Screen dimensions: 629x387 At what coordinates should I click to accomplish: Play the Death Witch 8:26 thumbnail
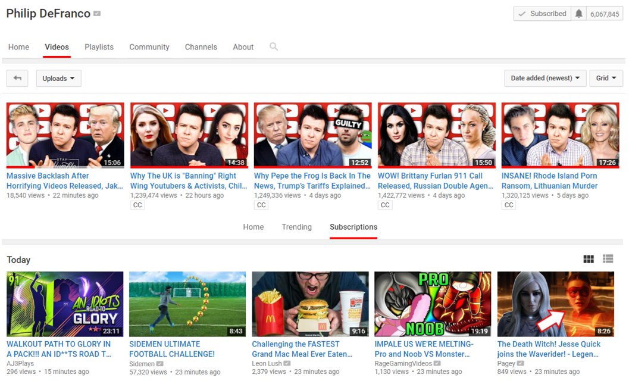[556, 304]
